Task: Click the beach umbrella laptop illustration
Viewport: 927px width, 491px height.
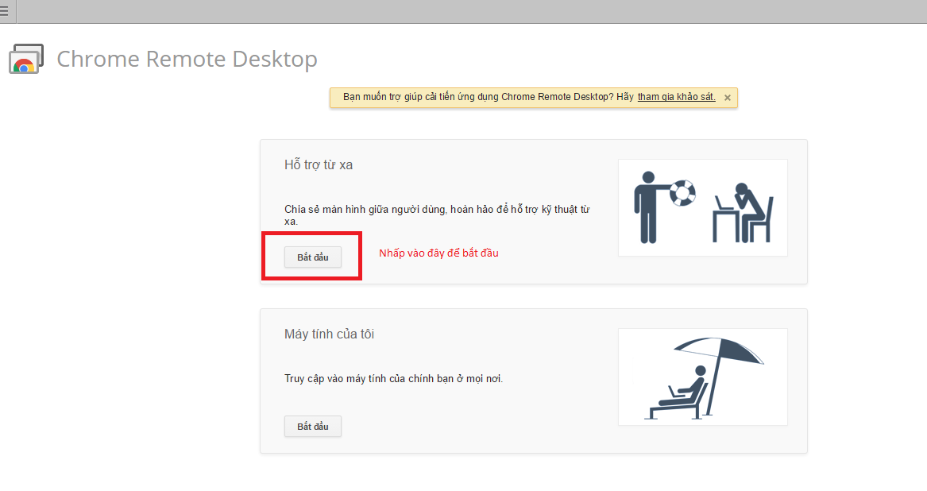Action: point(702,377)
